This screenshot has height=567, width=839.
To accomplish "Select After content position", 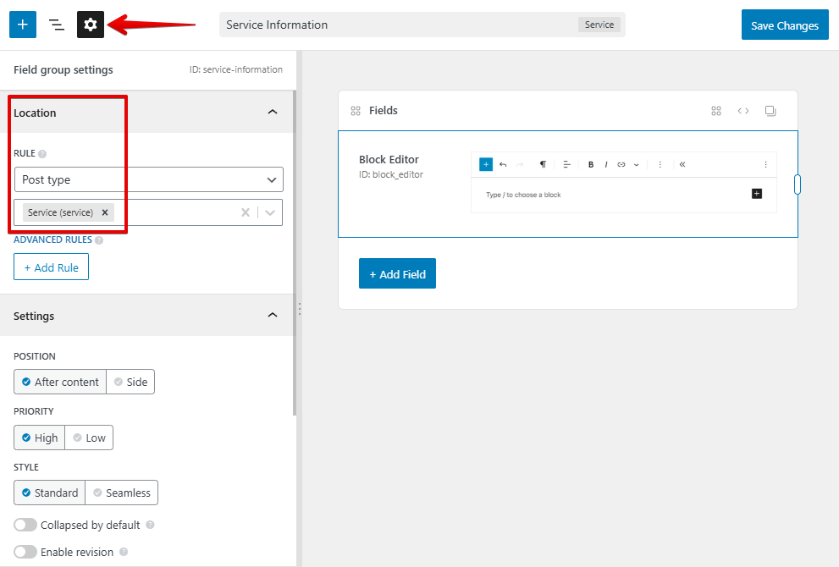I will tap(60, 382).
